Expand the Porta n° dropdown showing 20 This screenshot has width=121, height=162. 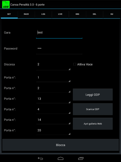click(x=53, y=131)
